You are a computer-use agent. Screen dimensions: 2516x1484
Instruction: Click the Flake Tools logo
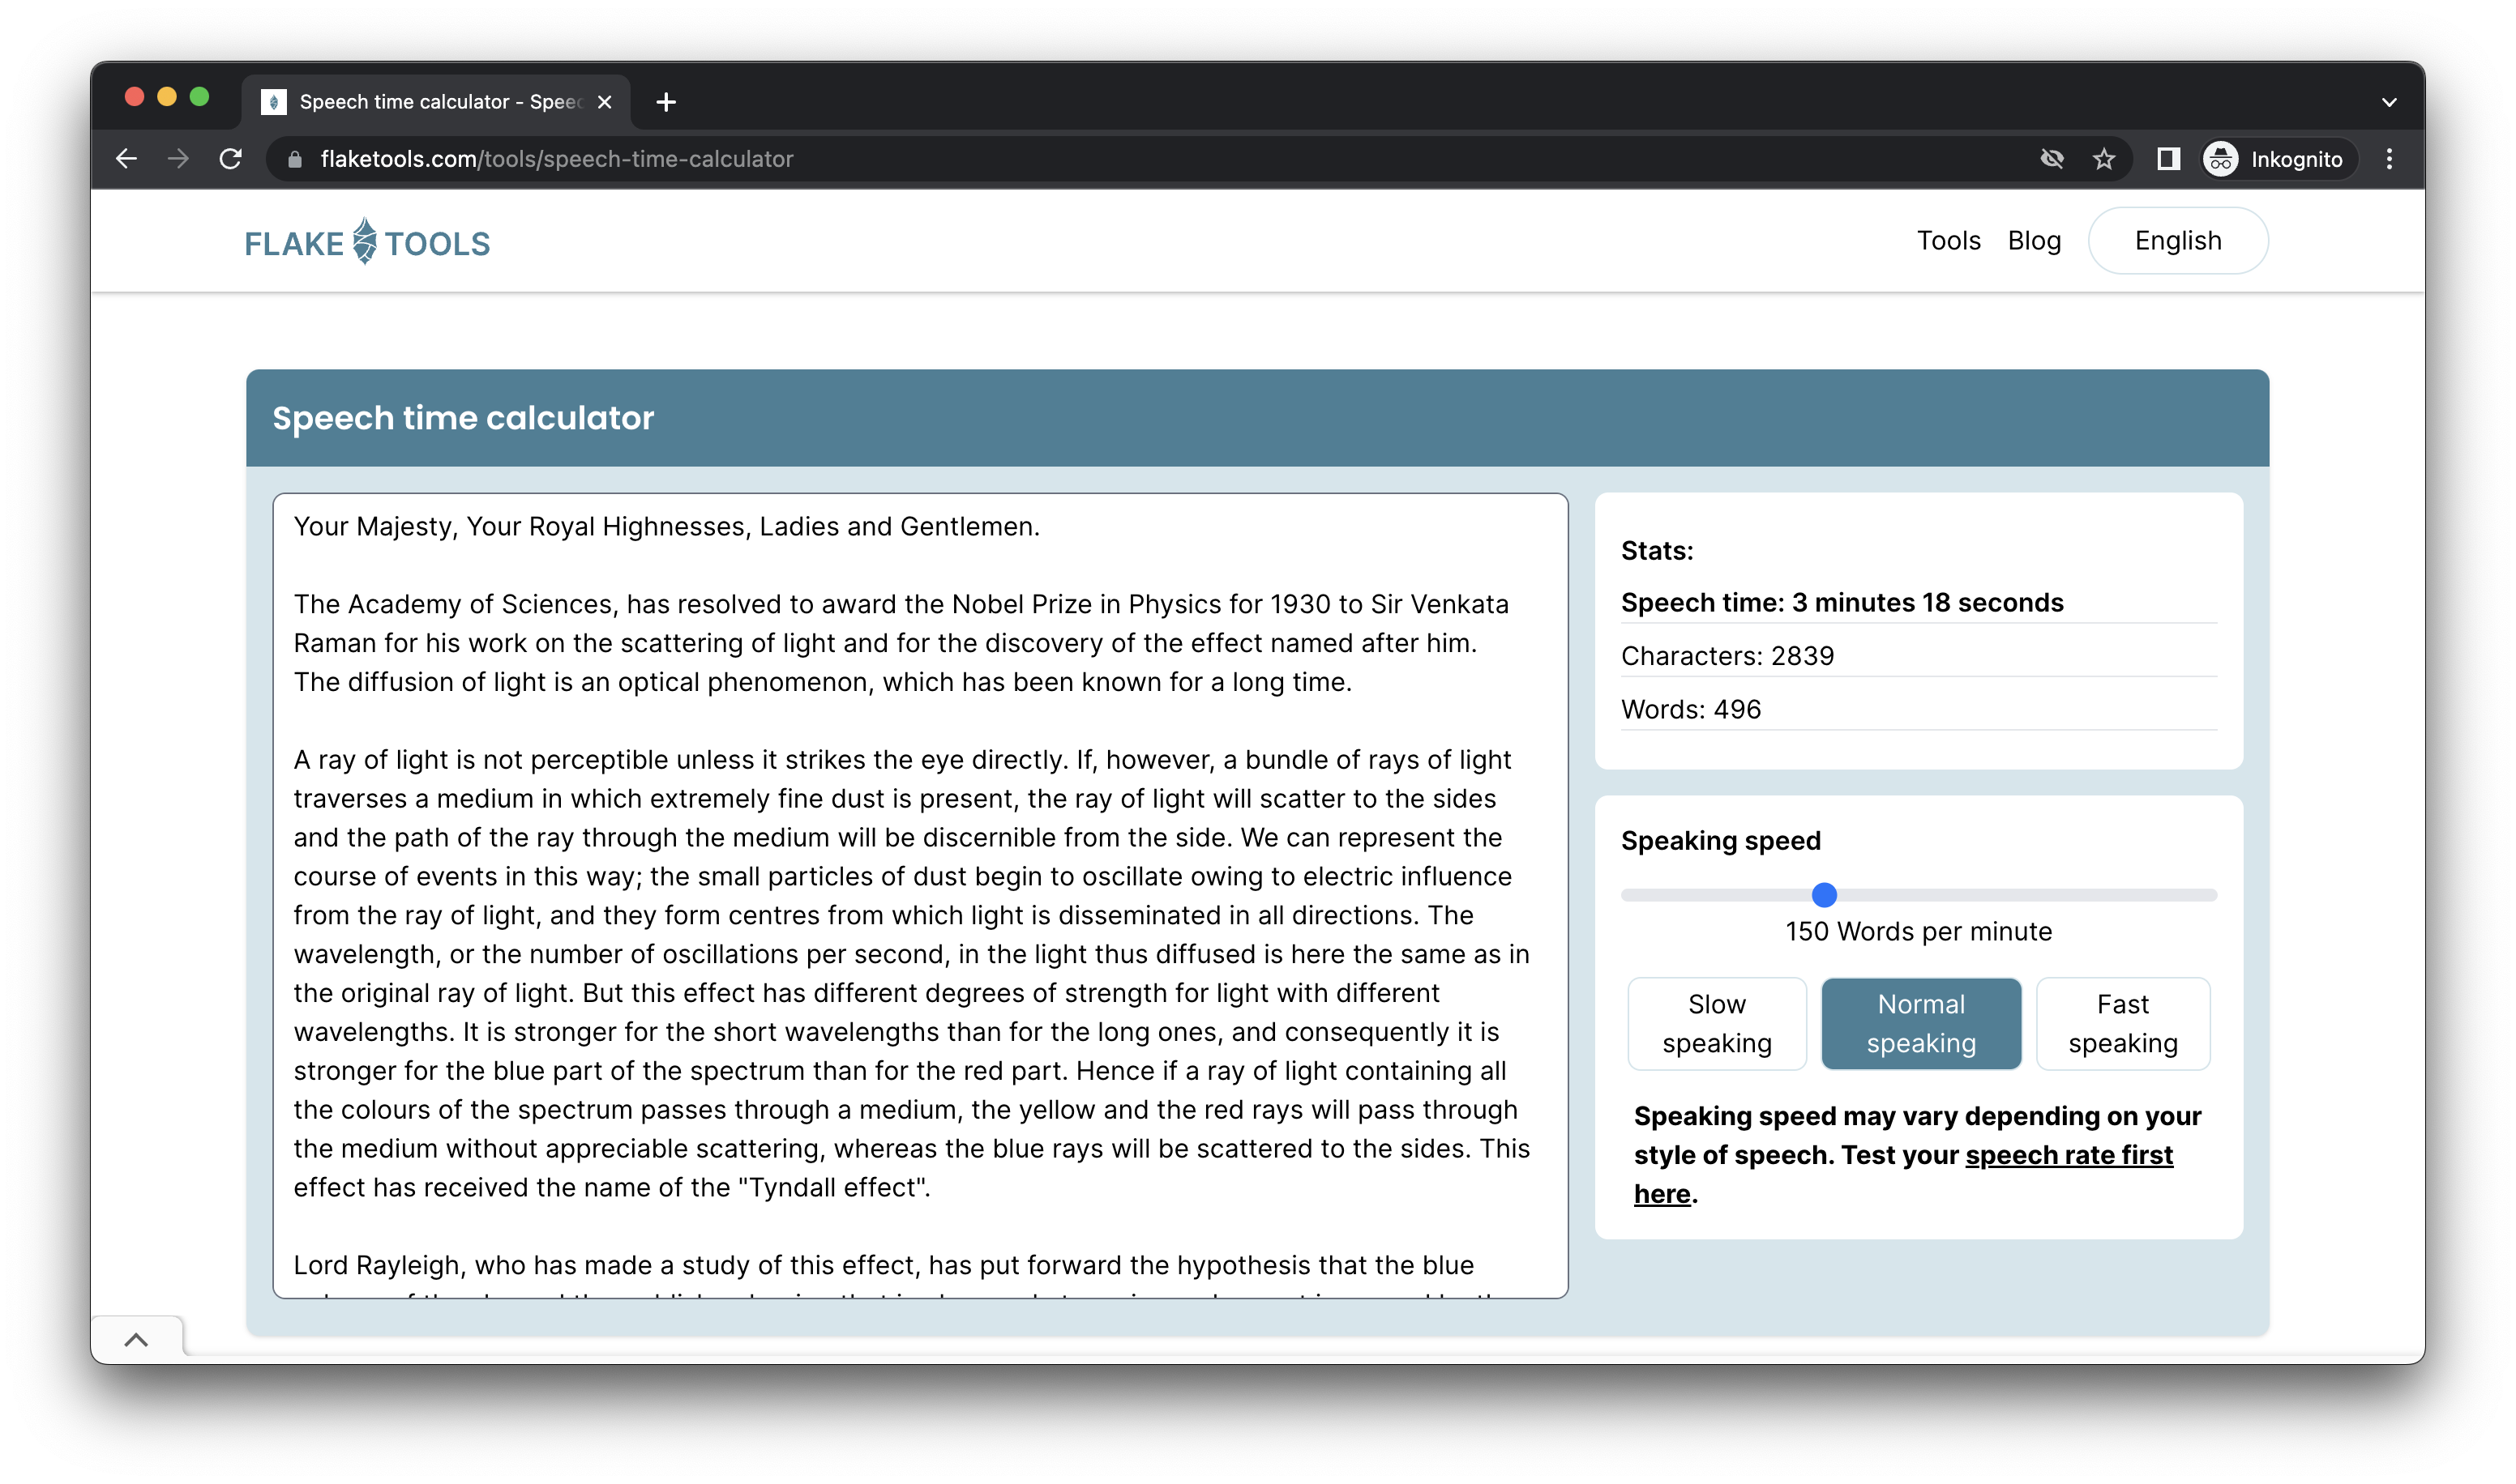[x=367, y=242]
